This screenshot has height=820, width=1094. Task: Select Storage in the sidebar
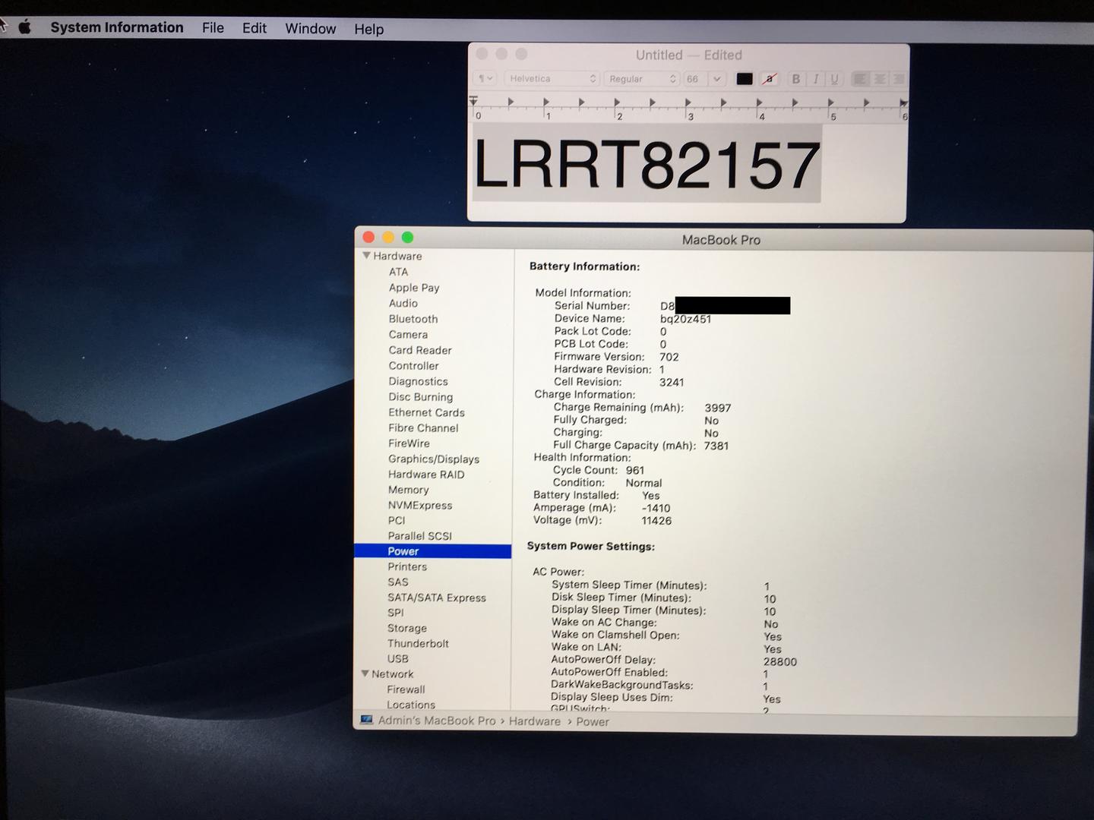407,628
